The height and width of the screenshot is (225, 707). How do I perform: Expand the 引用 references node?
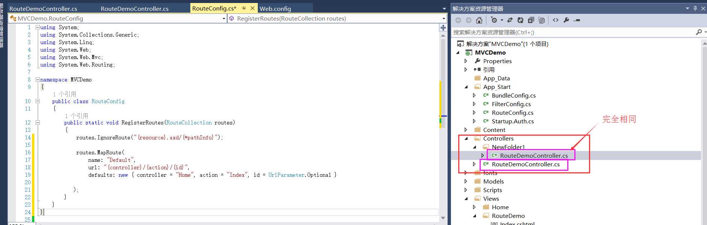pyautogui.click(x=466, y=70)
